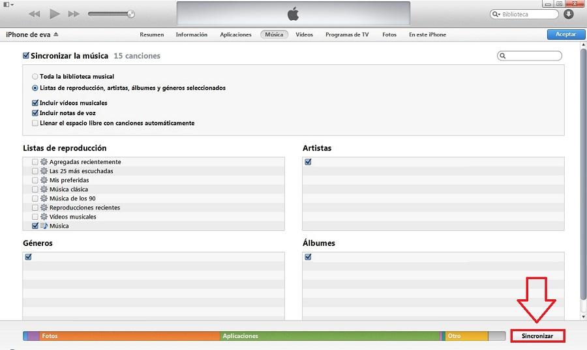Image resolution: width=587 pixels, height=350 pixels.
Task: Open the Programas de TV tab
Action: pos(347,34)
